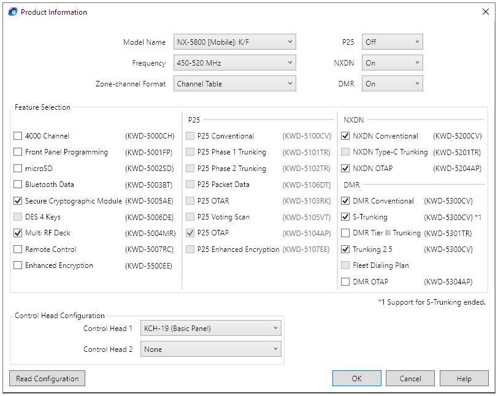This screenshot has width=498, height=396.
Task: Click the Product Information app icon
Action: click(x=12, y=12)
